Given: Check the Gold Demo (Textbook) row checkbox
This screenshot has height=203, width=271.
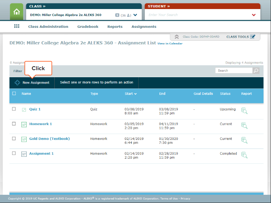Looking at the screenshot, I should point(14,138).
